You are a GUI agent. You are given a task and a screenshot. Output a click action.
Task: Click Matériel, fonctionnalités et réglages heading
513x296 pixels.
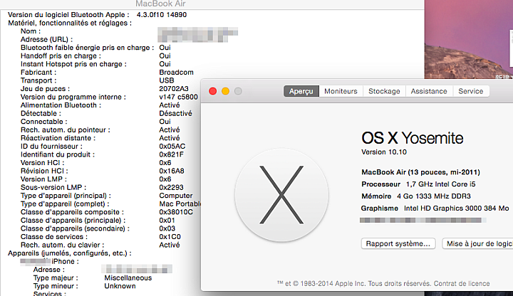70,23
